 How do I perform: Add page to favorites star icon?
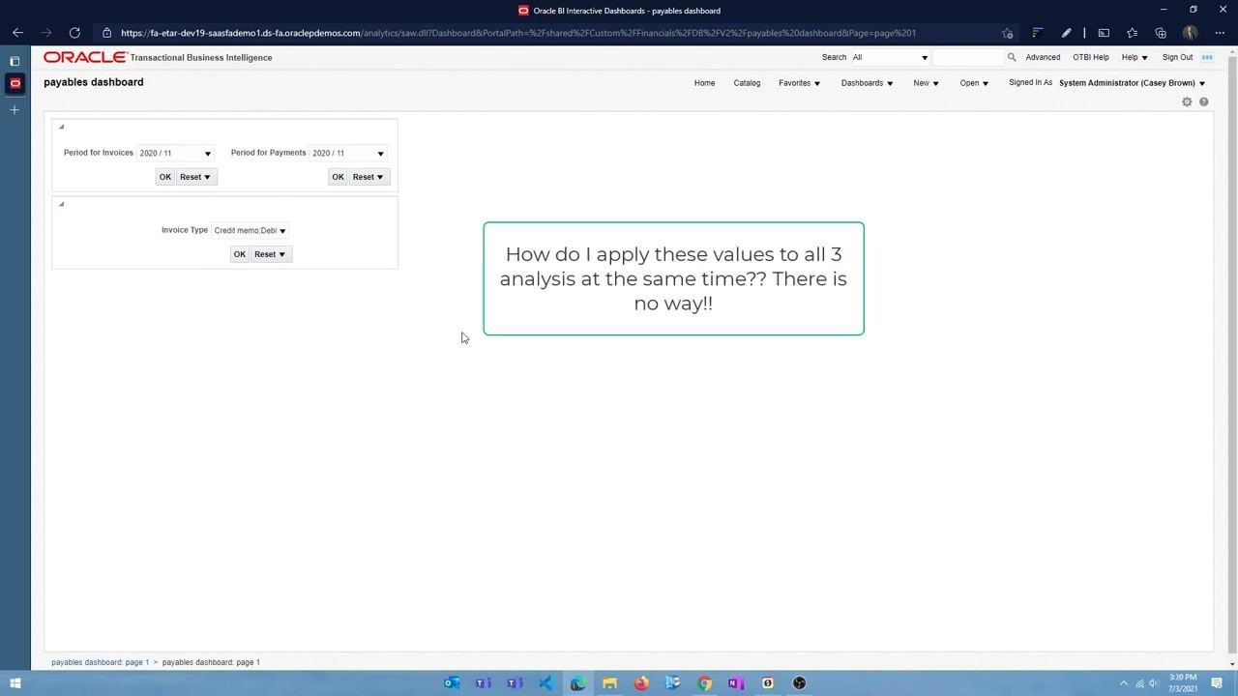point(1008,33)
